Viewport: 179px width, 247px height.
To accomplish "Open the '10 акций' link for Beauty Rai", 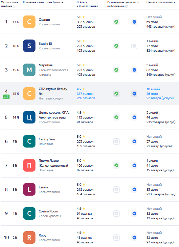I will click(153, 89).
